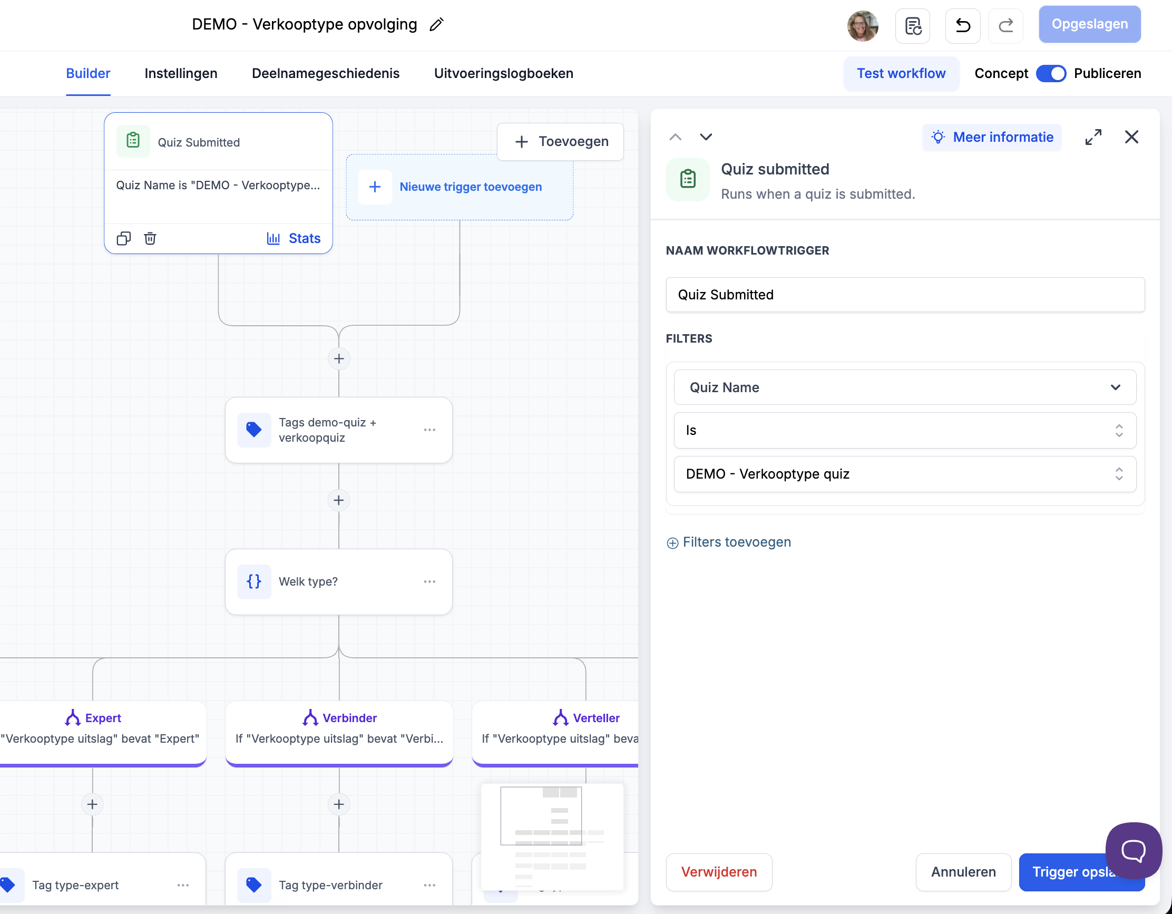Click Nieuwe trigger toevoegen
1172x914 pixels.
click(460, 187)
